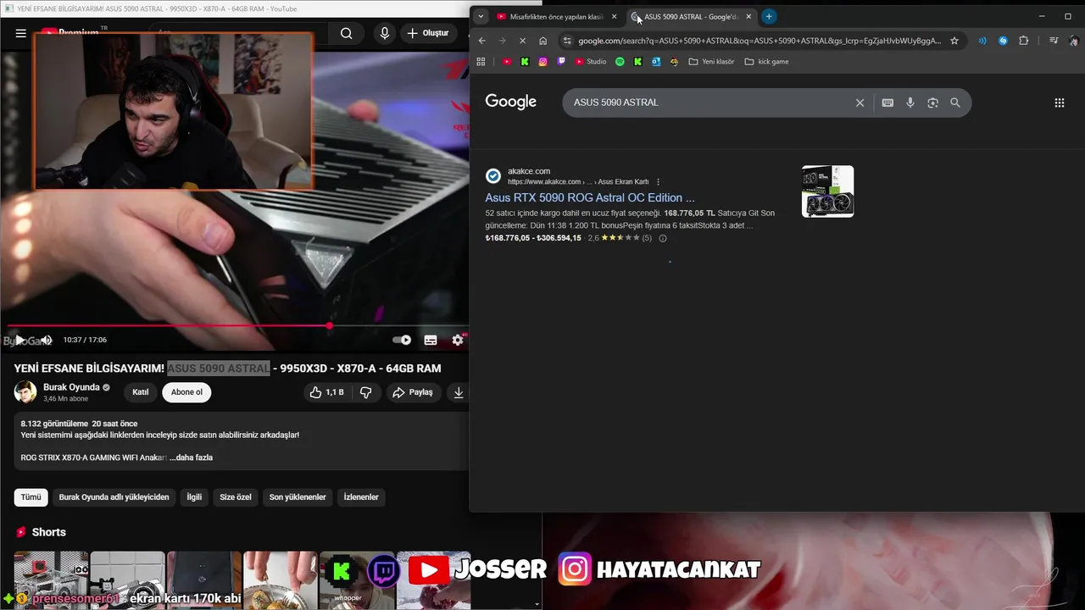This screenshot has height=610, width=1085.
Task: Click the Google search box text
Action: (x=616, y=103)
